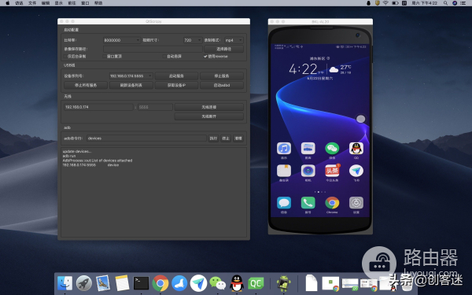Image resolution: width=472 pixels, height=295 pixels.
Task: Enable the background-recording-only checkbox
Action: (x=65, y=57)
